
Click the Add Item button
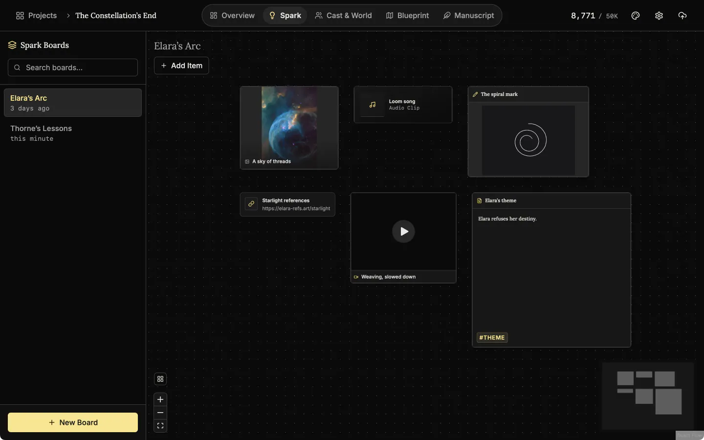coord(181,66)
